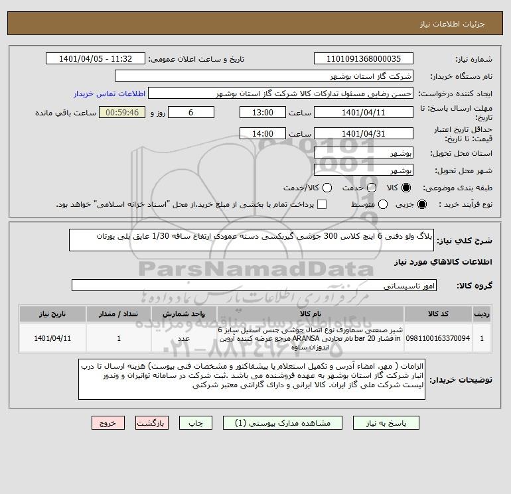Screen dimensions: 511x494
Task: Click the delivery province بوشهر field
Action: 364,153
